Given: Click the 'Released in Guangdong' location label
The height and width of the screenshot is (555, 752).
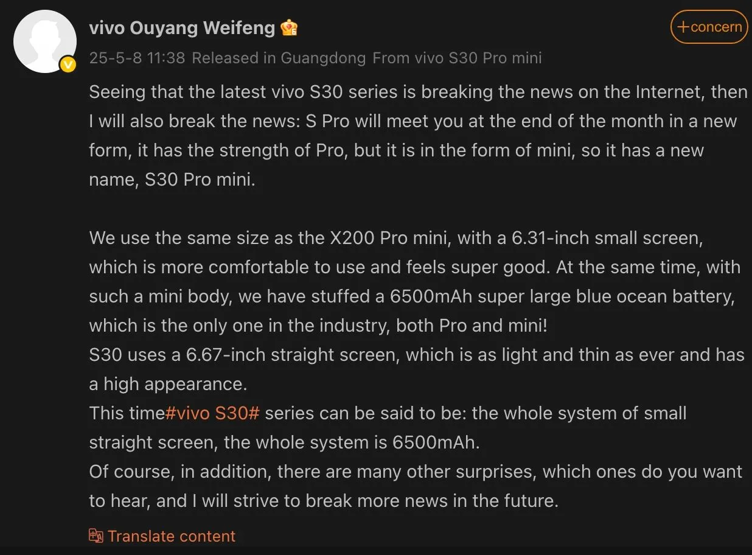Looking at the screenshot, I should pyautogui.click(x=279, y=58).
